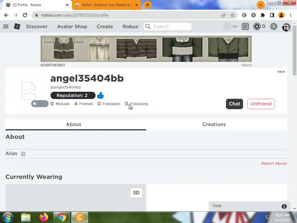Click Report Abuse link
Image resolution: width=297 pixels, height=223 pixels.
click(x=274, y=163)
